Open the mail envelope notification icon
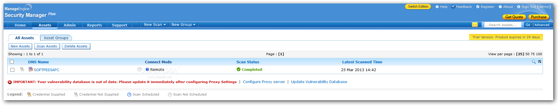559x106 pixels. pyautogui.click(x=475, y=25)
